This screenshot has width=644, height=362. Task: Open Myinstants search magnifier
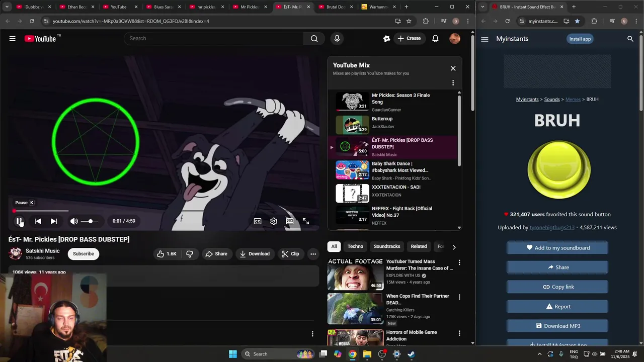pyautogui.click(x=630, y=39)
